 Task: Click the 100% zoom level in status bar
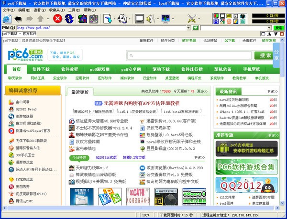[x=146, y=215]
